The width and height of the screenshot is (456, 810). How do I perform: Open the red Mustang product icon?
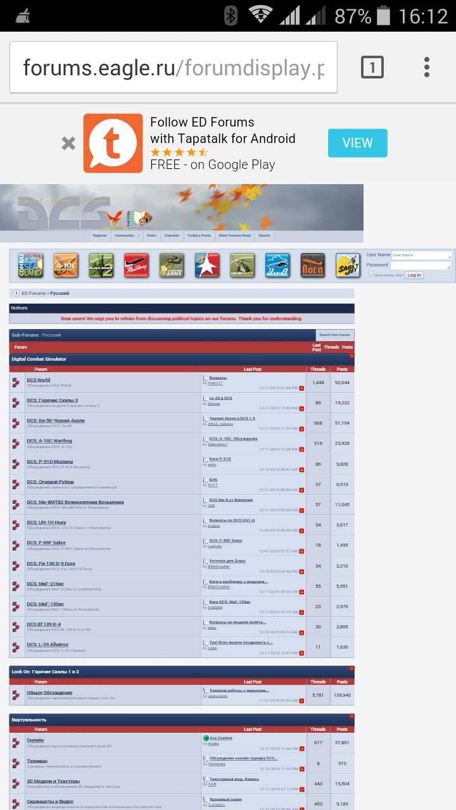(136, 265)
